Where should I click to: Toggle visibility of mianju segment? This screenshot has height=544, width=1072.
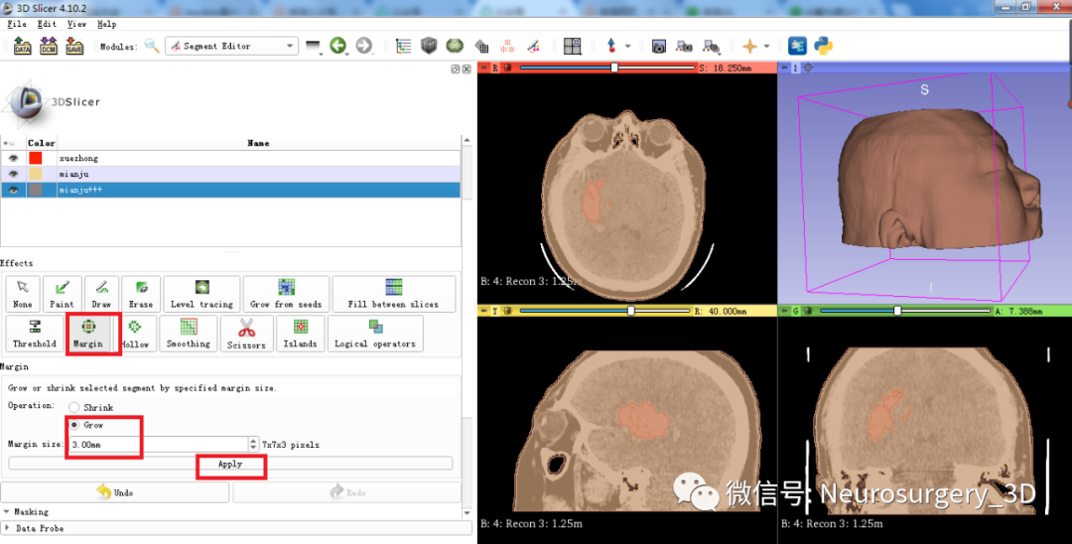[13, 174]
